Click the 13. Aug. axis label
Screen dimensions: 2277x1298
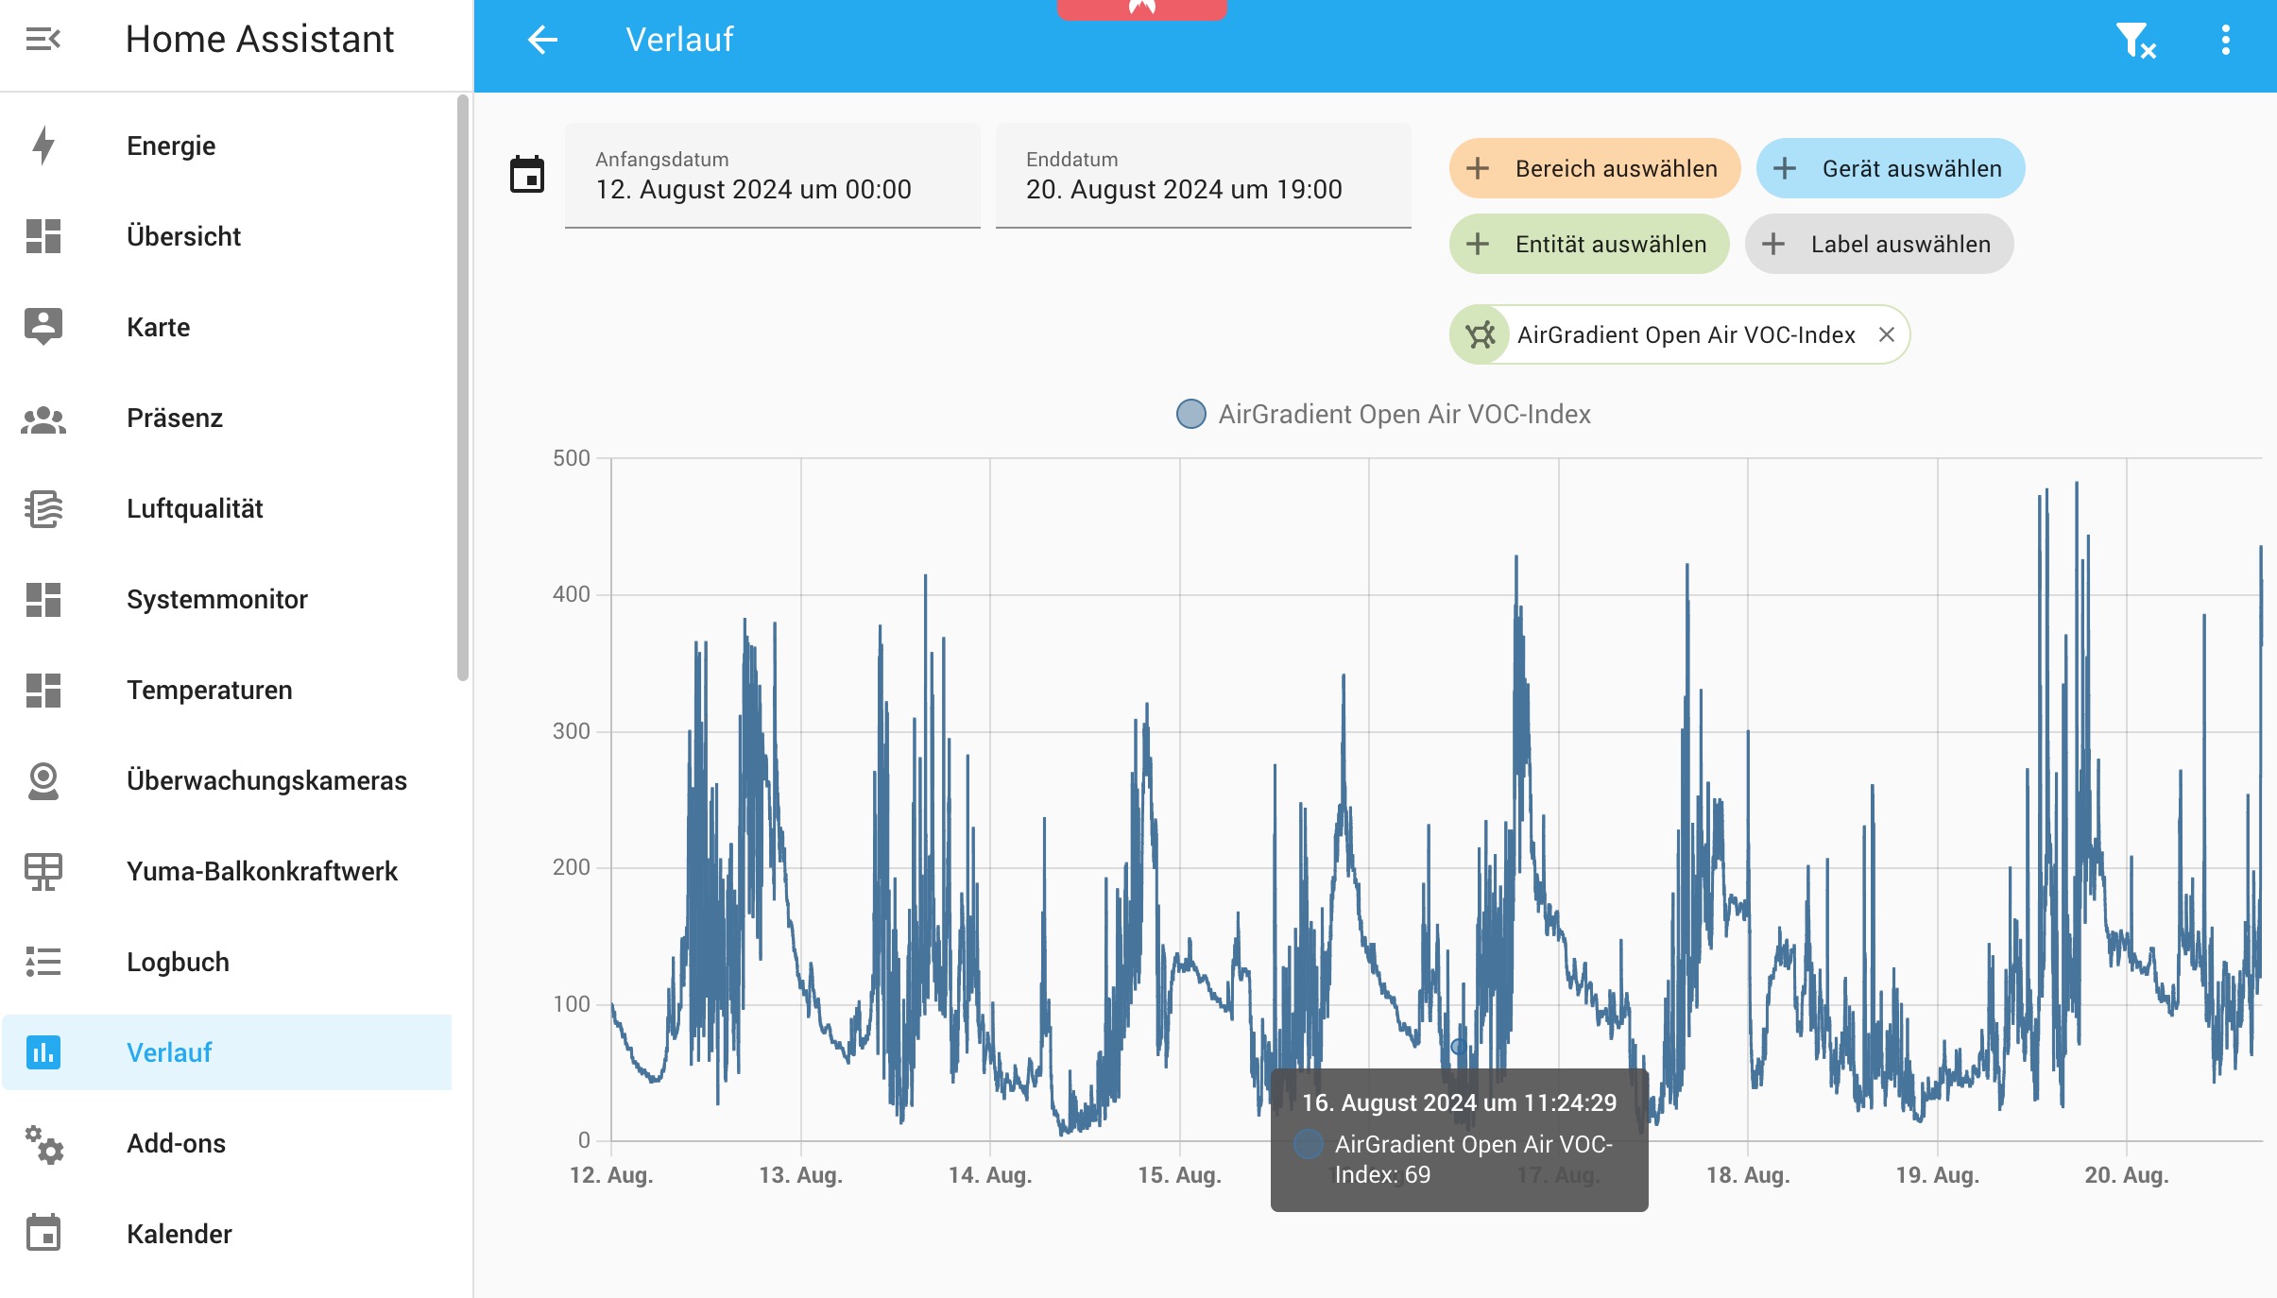pos(800,1175)
